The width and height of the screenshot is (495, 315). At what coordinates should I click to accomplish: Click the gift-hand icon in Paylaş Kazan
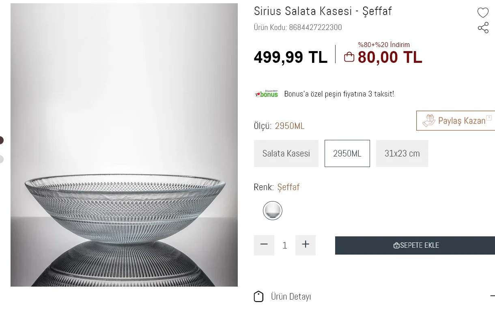pos(429,120)
